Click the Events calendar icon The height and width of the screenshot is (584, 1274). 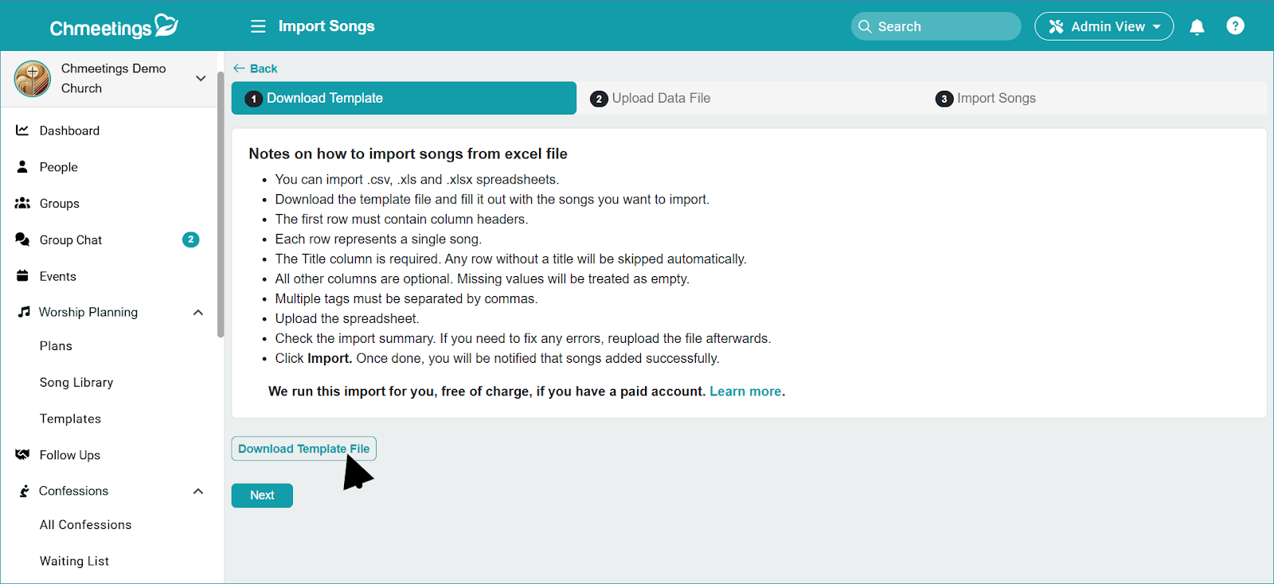coord(22,276)
